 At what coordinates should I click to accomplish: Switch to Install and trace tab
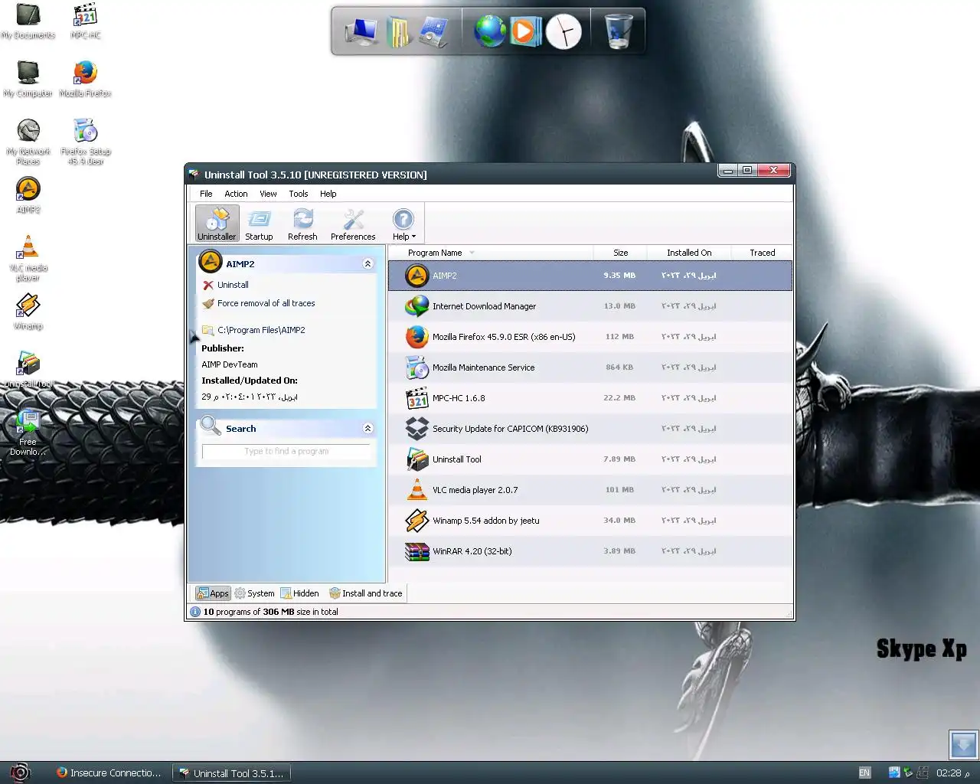click(365, 593)
